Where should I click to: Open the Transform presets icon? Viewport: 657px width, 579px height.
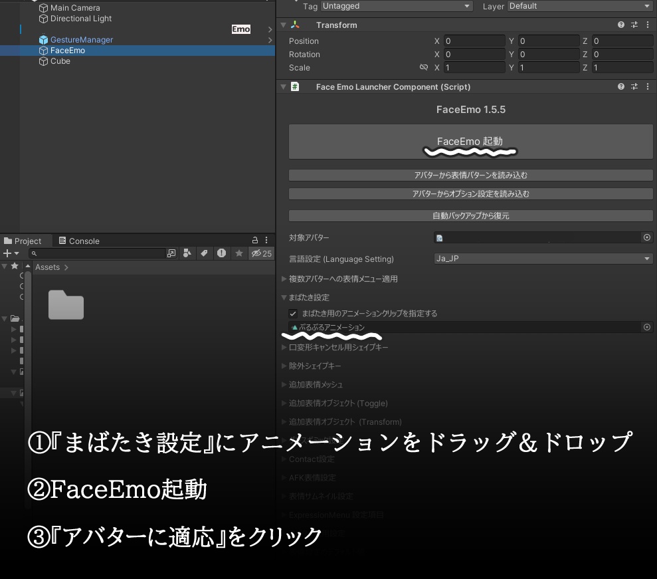(634, 25)
